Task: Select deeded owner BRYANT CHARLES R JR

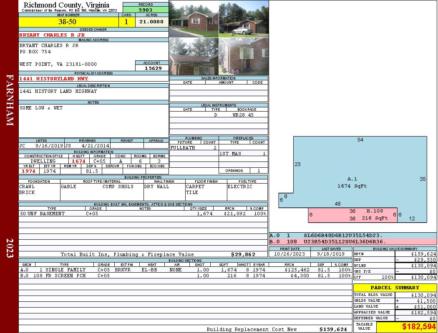Action: [x=52, y=35]
